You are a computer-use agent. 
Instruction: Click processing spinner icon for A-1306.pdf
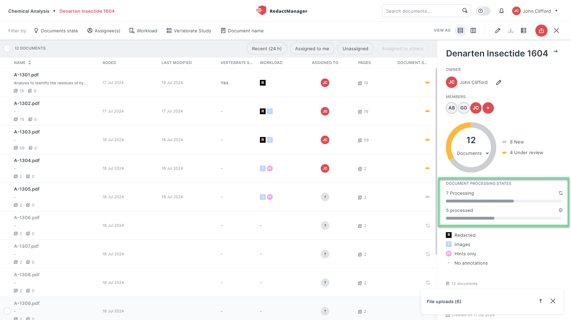click(x=428, y=225)
